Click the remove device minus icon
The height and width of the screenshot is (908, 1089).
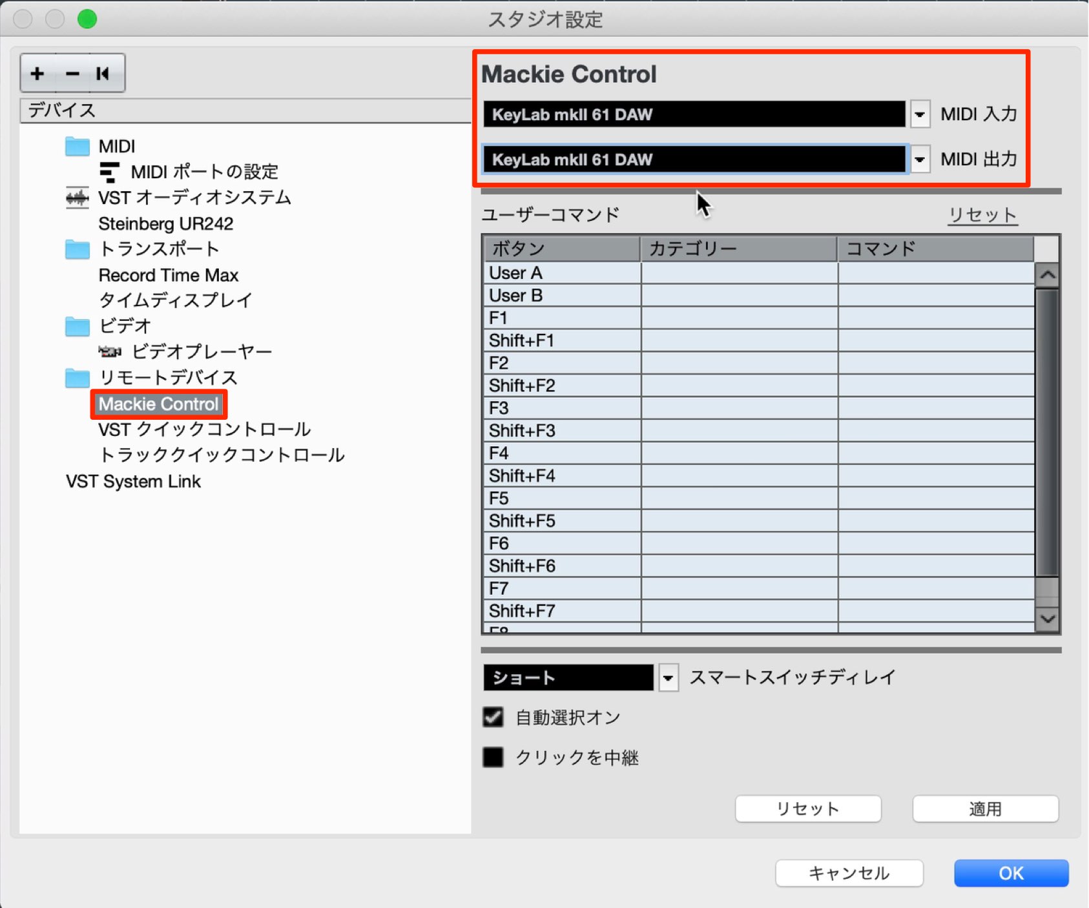(72, 74)
